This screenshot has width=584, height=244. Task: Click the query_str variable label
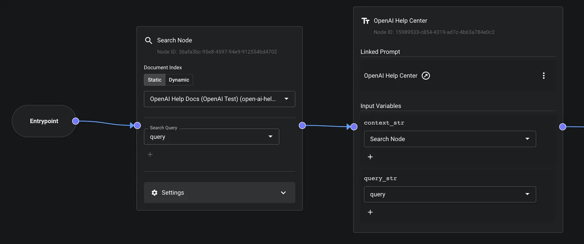click(380, 178)
